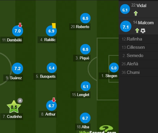Click the green substituted-on arrow under Malcom
Image resolution: width=158 pixels, height=133 pixels.
pos(137,30)
